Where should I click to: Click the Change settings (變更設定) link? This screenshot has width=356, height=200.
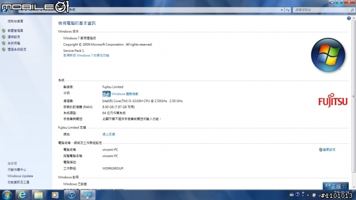(329, 149)
